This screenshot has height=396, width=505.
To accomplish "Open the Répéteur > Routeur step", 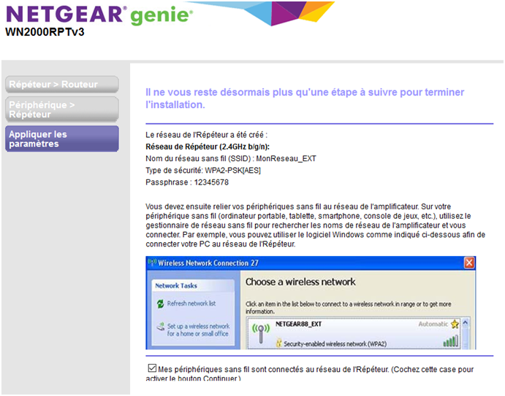I will point(62,84).
